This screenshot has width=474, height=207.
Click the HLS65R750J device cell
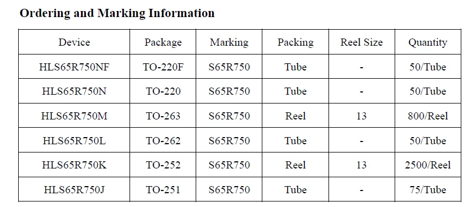[x=74, y=190]
